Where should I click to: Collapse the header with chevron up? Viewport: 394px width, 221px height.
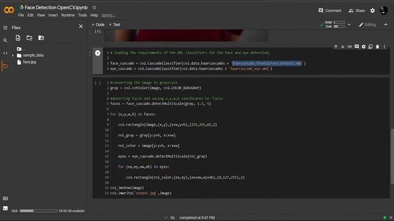(386, 25)
